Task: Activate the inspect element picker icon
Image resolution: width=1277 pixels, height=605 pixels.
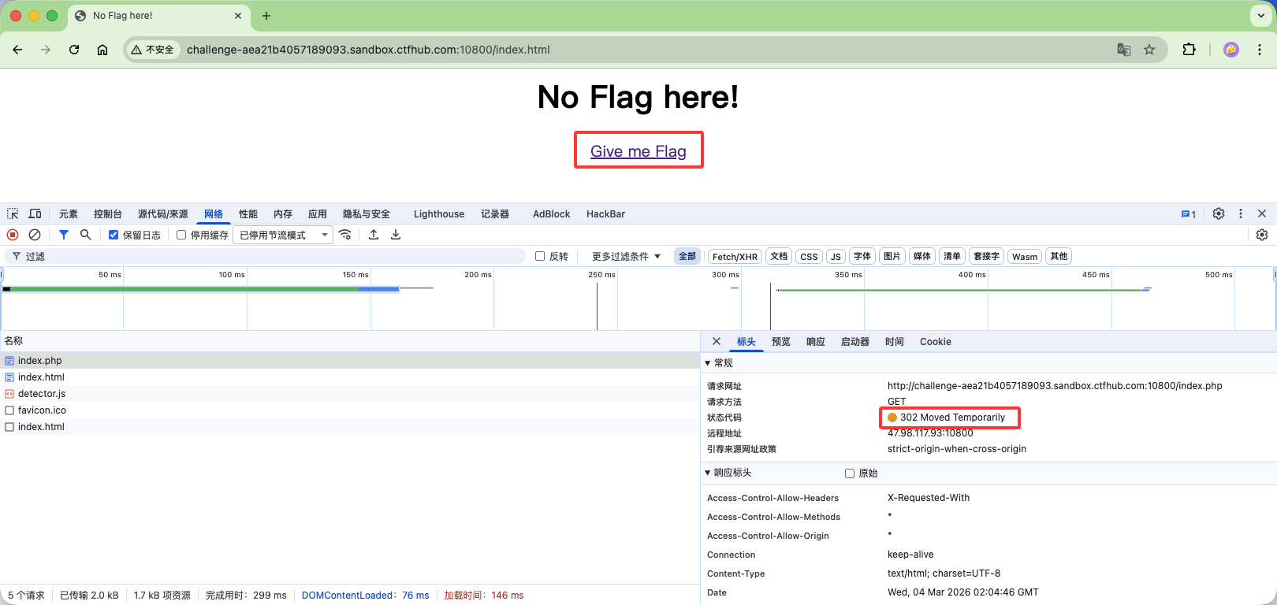Action: click(x=13, y=213)
